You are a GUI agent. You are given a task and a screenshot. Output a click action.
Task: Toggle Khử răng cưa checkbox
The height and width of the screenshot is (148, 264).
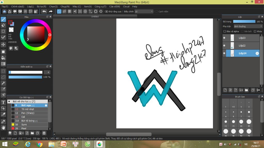106,12
